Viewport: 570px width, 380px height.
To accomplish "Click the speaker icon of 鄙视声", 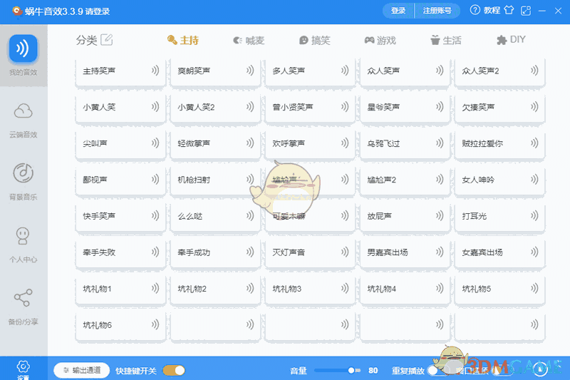I will (155, 179).
